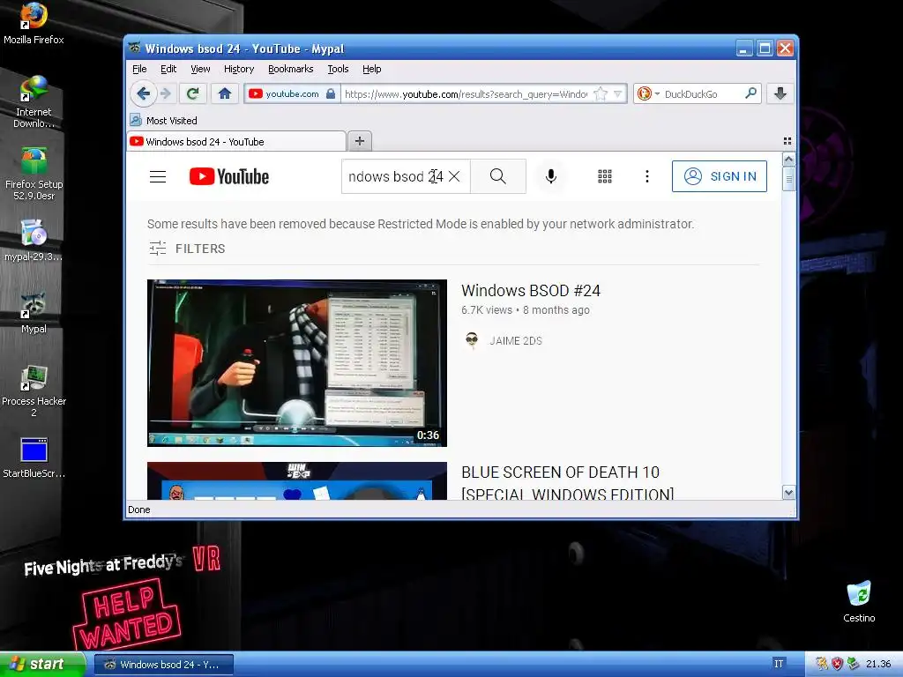Screen dimensions: 903x677
Task: Open the URL bar history dropdown arrow
Action: tap(618, 93)
